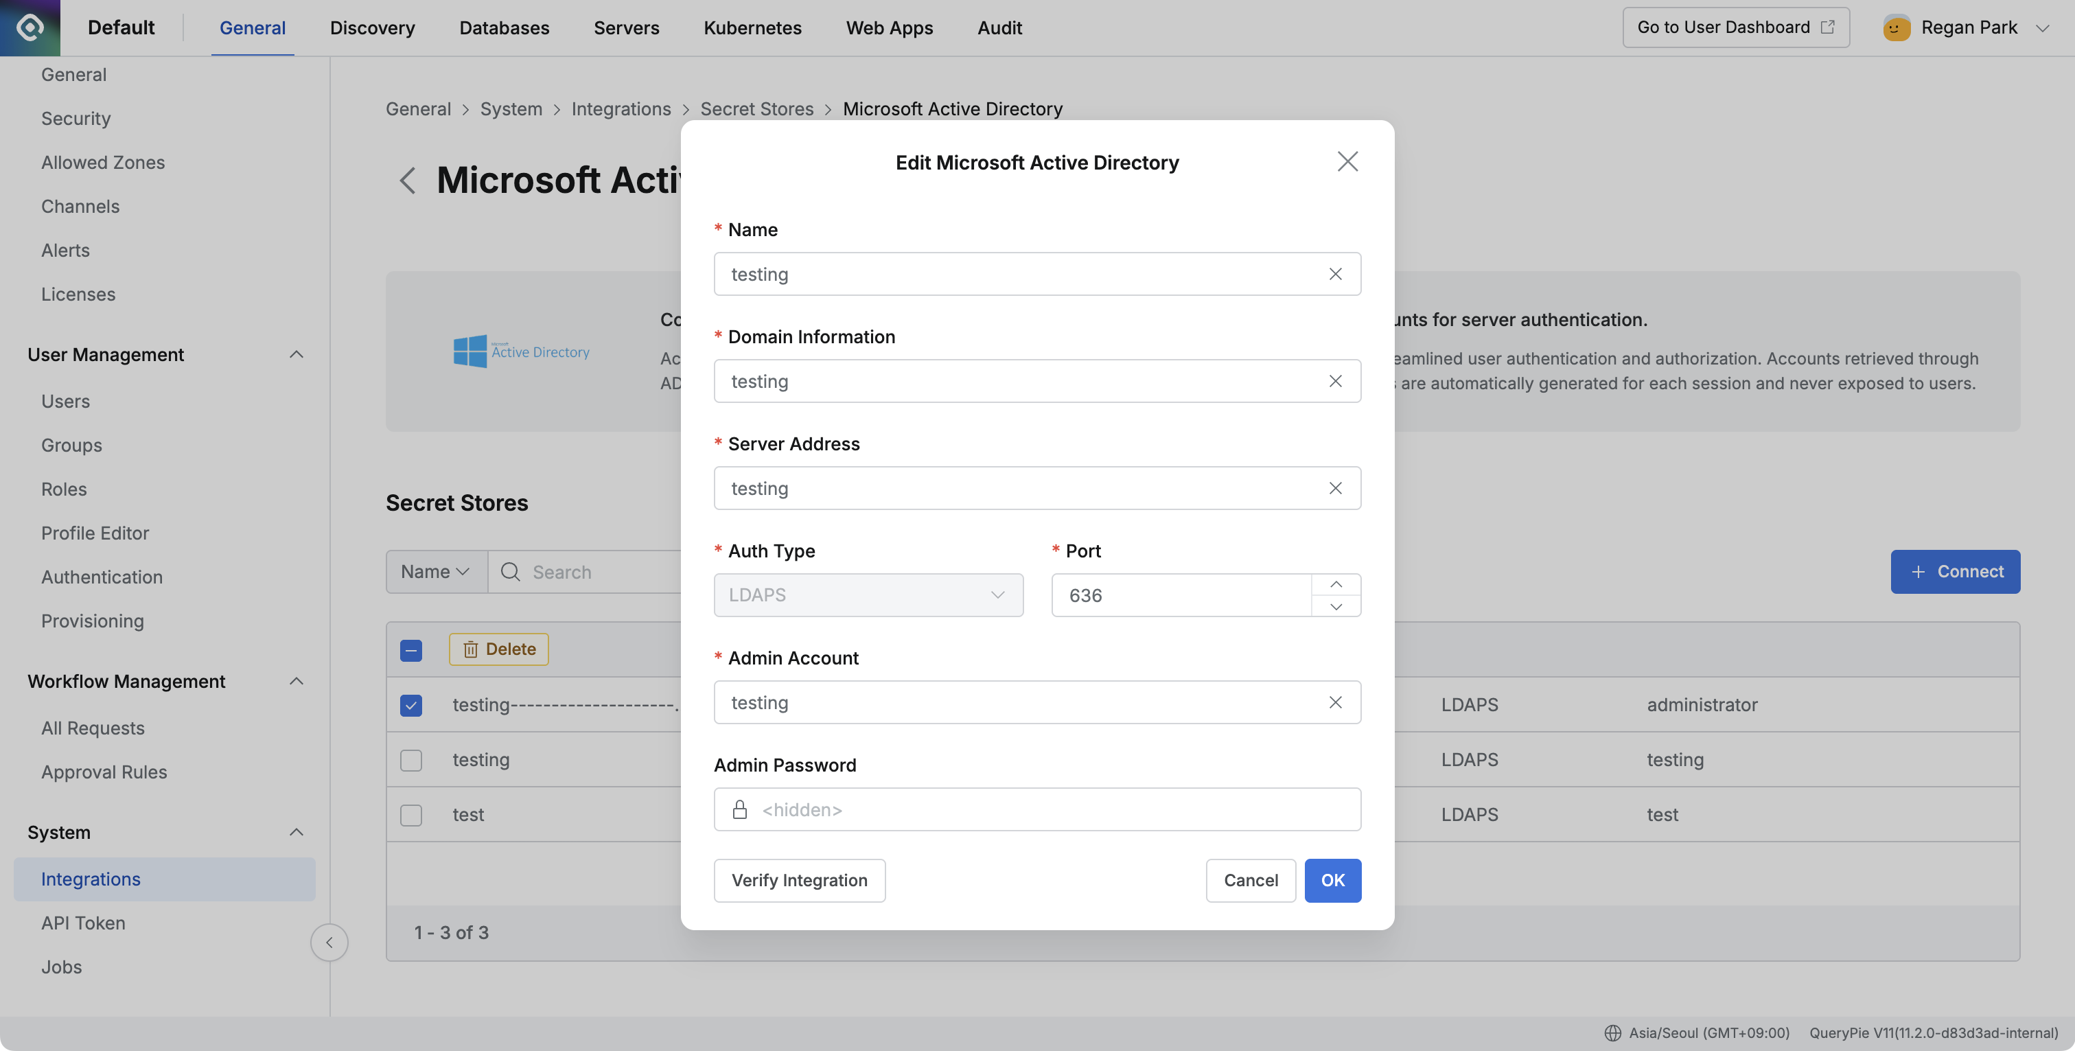Switch to the Databases tab
Viewport: 2075px width, 1051px height.
pos(503,27)
